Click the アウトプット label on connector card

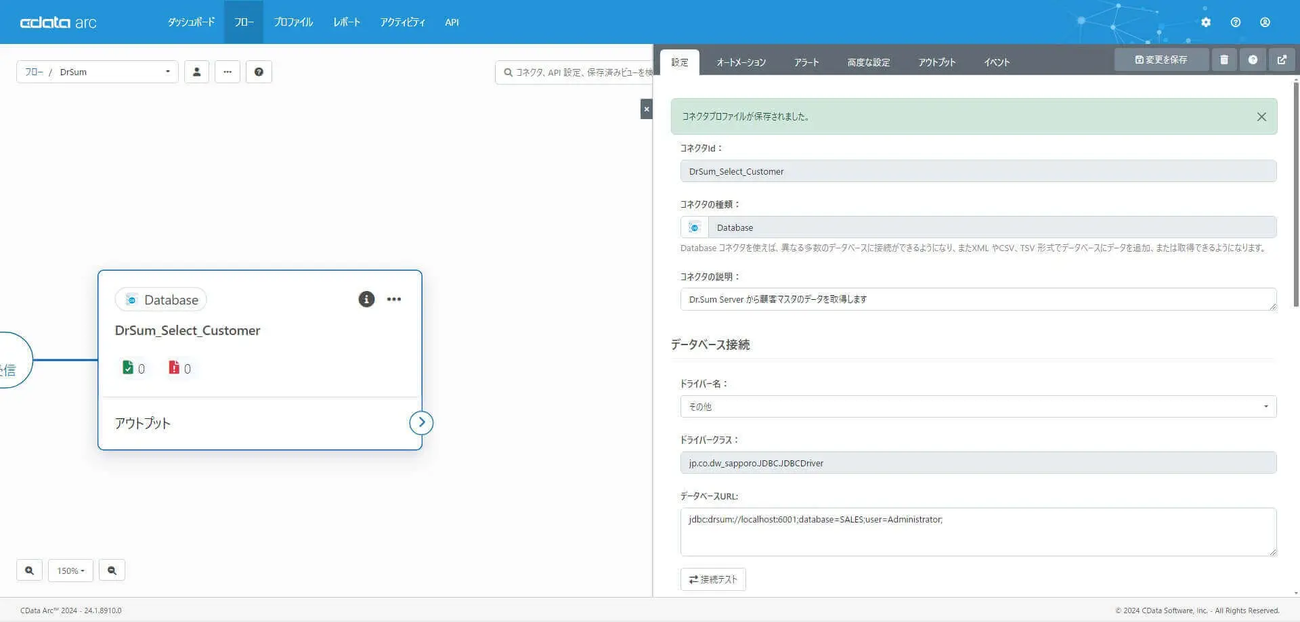point(142,423)
